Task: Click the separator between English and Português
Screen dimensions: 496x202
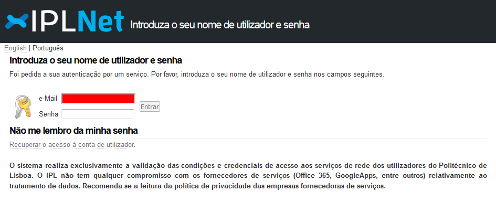Action: (x=29, y=48)
